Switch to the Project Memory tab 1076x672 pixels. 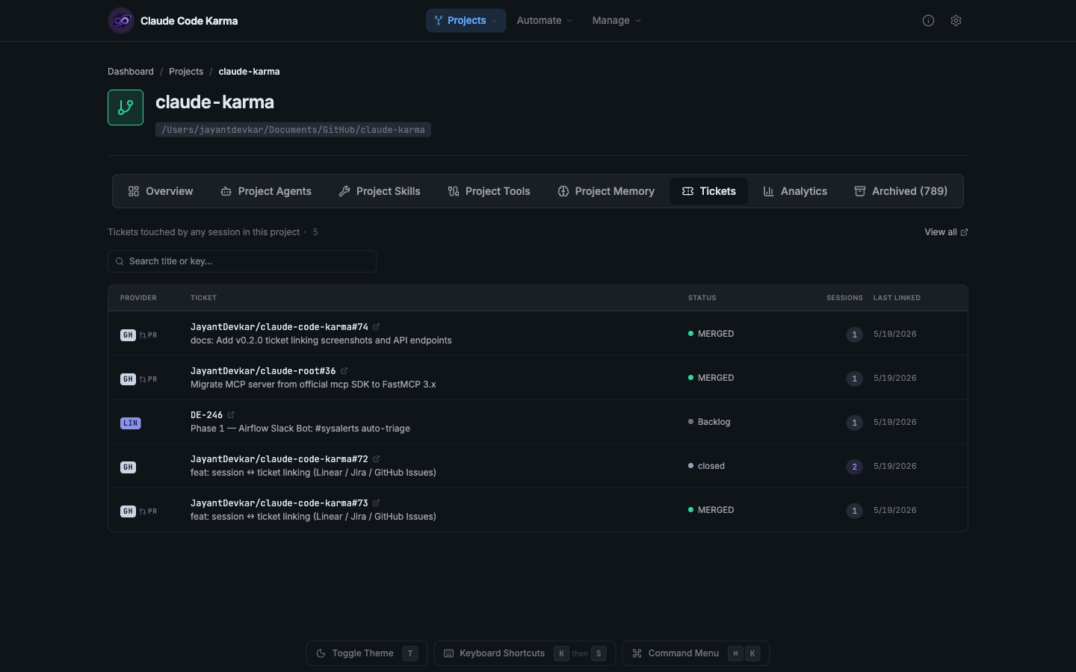pyautogui.click(x=606, y=192)
